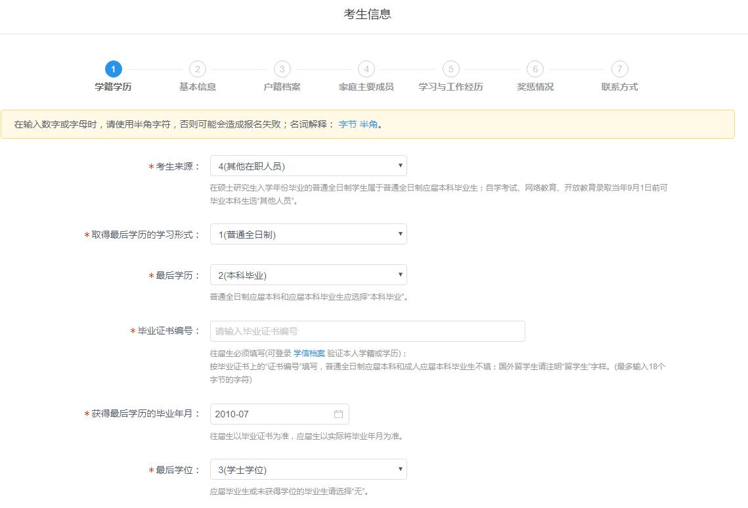
Task: Click step 2 circle 基本信息
Action: click(198, 69)
